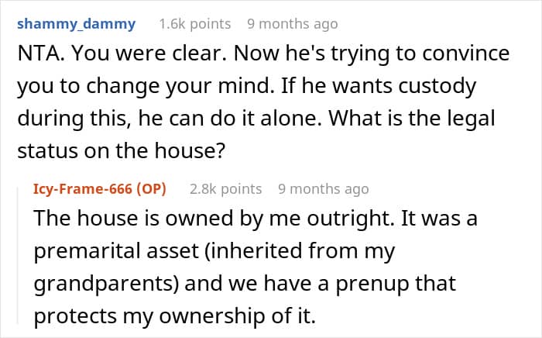Image resolution: width=542 pixels, height=338 pixels.
Task: Click the "(OP)" tag beside Icy-Frame-666
Action: click(x=152, y=189)
